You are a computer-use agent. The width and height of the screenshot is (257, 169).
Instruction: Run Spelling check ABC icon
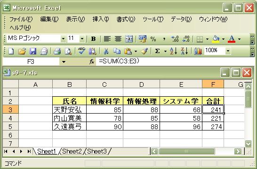(x=81, y=51)
